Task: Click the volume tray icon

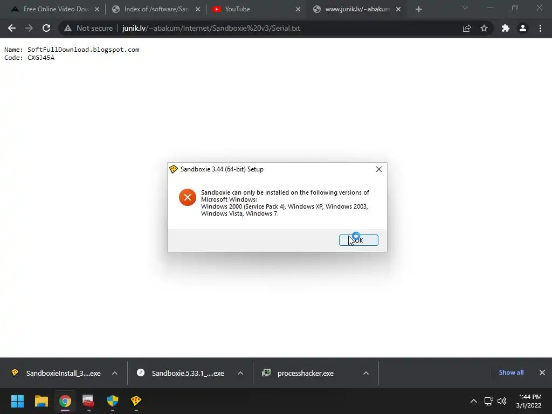Action: 502,401
